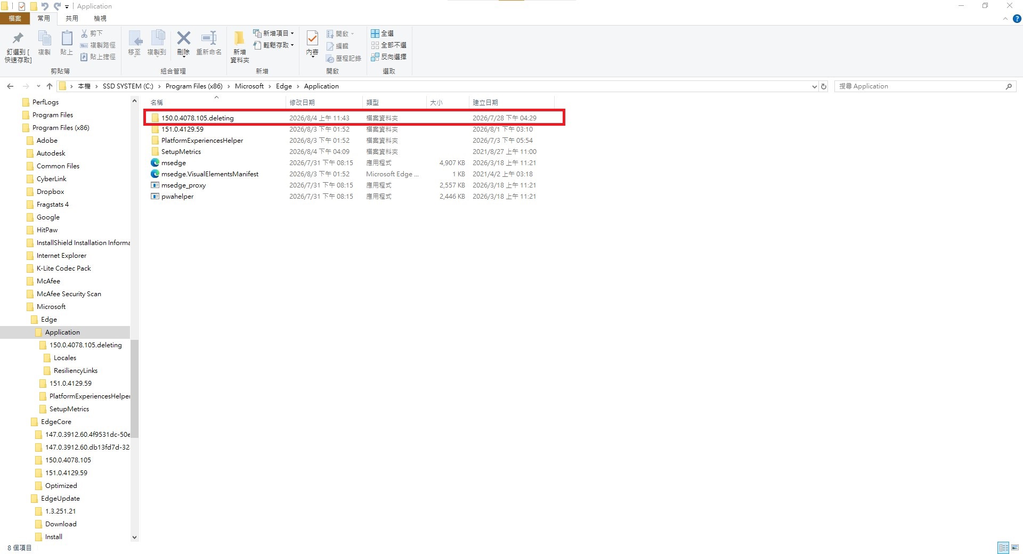The image size is (1023, 554).
Task: Expand the breadcrumb arrow after Microsoft
Action: [270, 86]
